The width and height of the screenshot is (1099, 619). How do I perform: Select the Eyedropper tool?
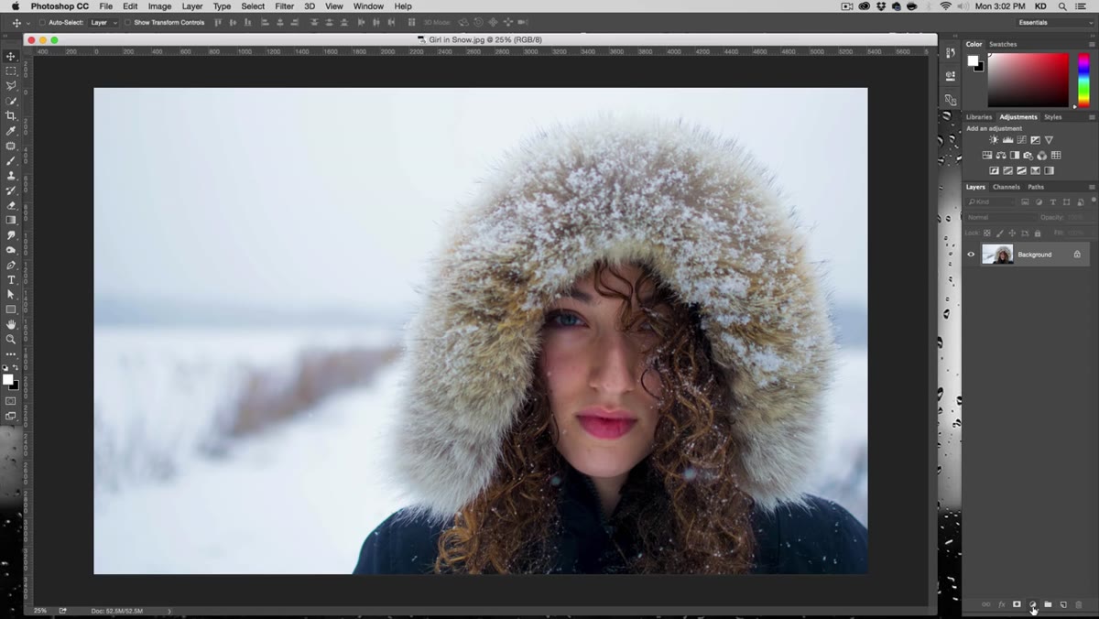coord(11,131)
